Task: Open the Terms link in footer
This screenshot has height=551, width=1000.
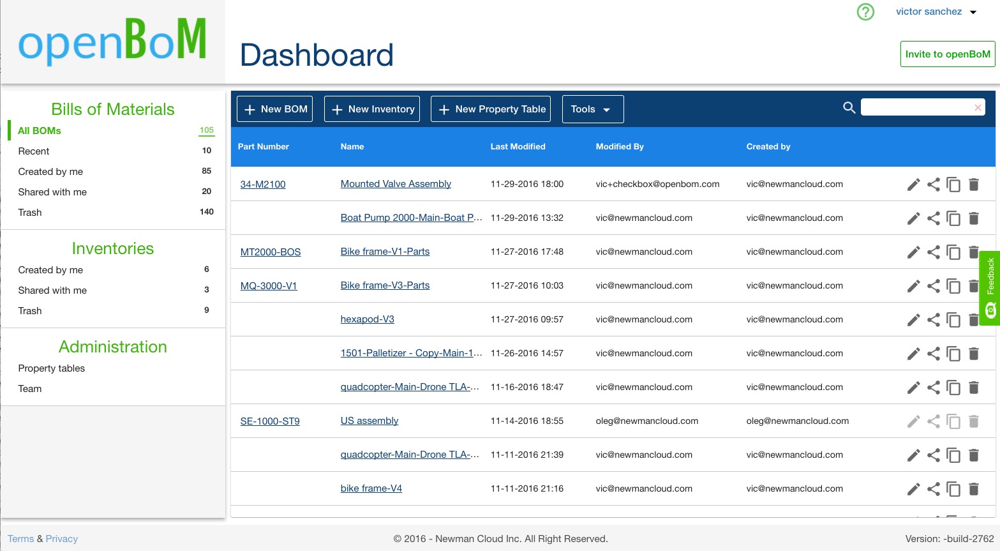Action: tap(21, 539)
